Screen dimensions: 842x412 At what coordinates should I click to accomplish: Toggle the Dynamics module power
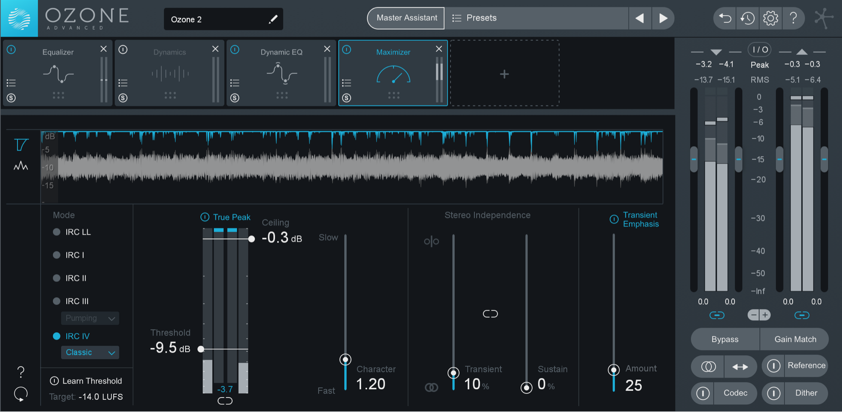click(123, 50)
